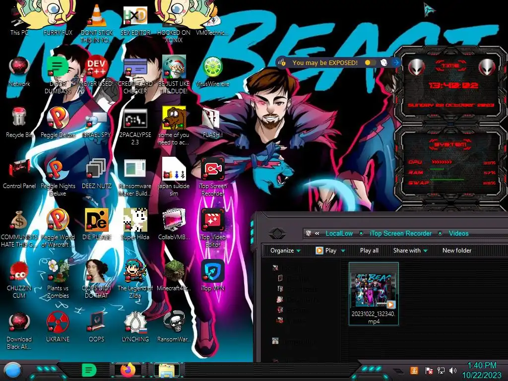Viewport: 508px width, 381px height.
Task: Switch to File Explorer taskbar button
Action: pyautogui.click(x=167, y=370)
